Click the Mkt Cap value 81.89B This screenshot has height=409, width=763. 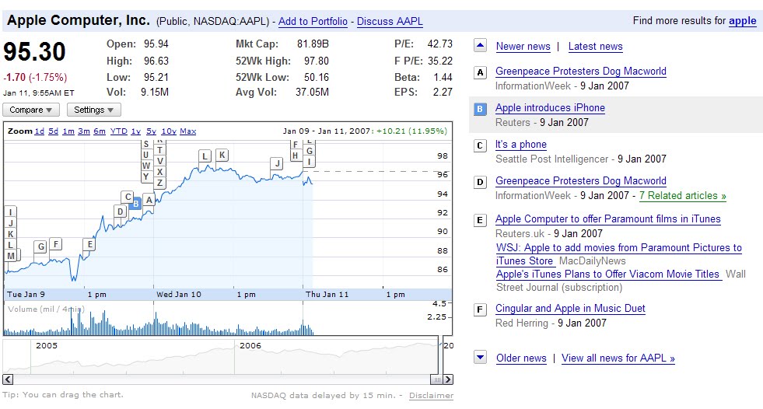[x=313, y=44]
